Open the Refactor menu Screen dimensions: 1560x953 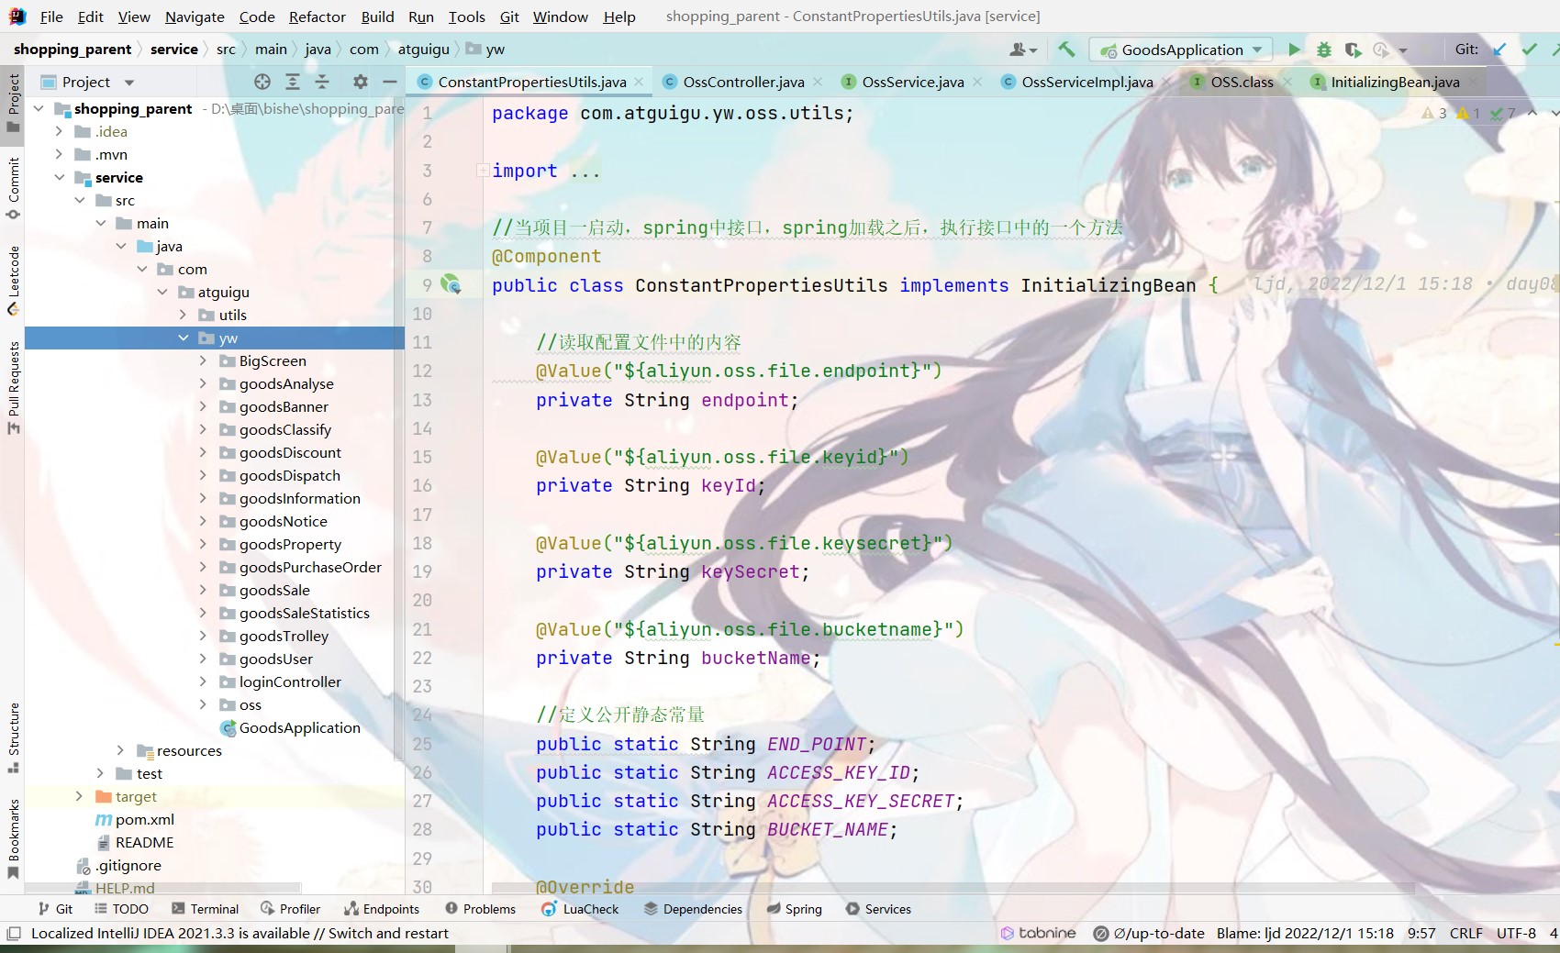[317, 17]
